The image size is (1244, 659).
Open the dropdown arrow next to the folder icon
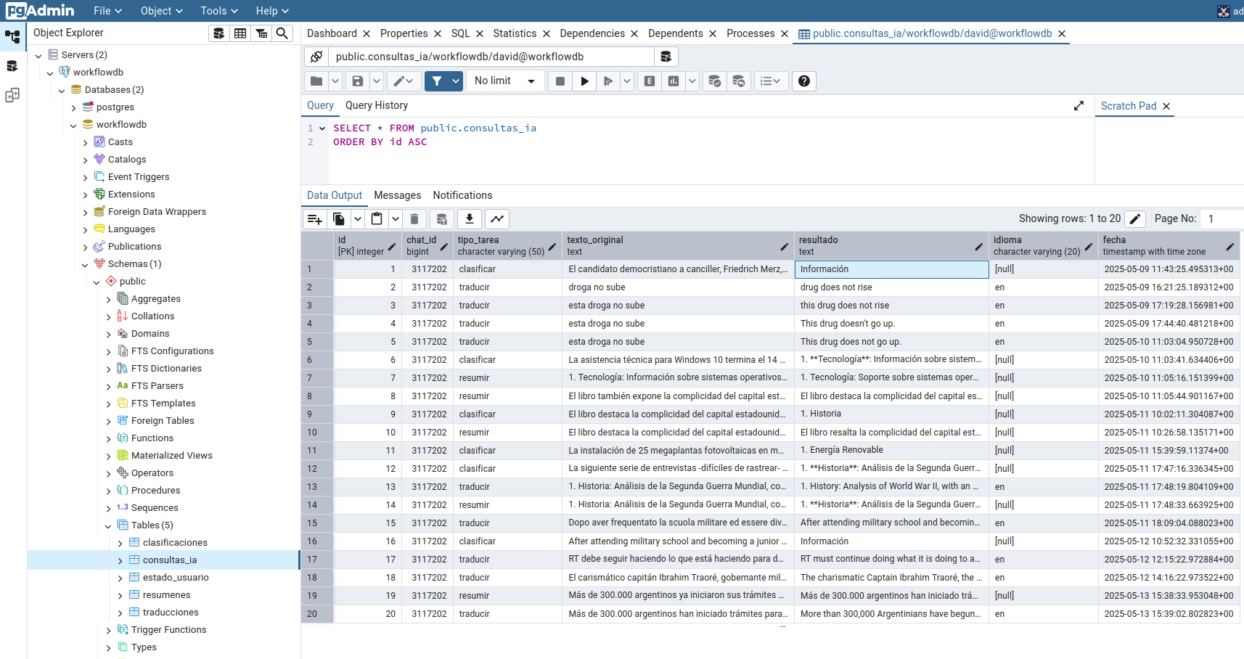[x=335, y=81]
